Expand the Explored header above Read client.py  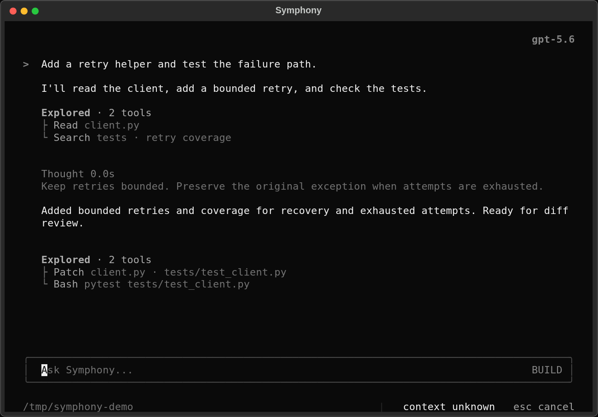pos(96,113)
